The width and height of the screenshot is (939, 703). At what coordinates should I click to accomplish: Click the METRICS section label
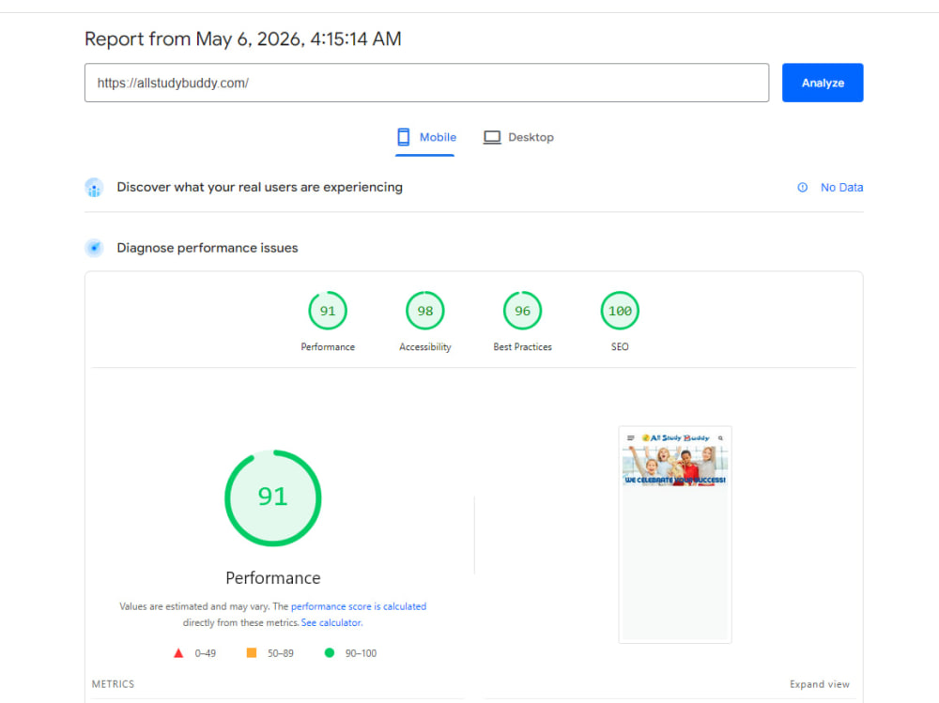(x=114, y=684)
